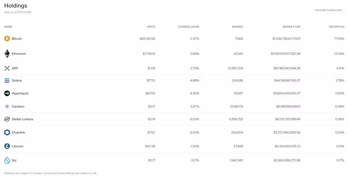The width and height of the screenshot is (349, 176).
Task: Click the Litecoin blue icon
Action: (x=7, y=146)
